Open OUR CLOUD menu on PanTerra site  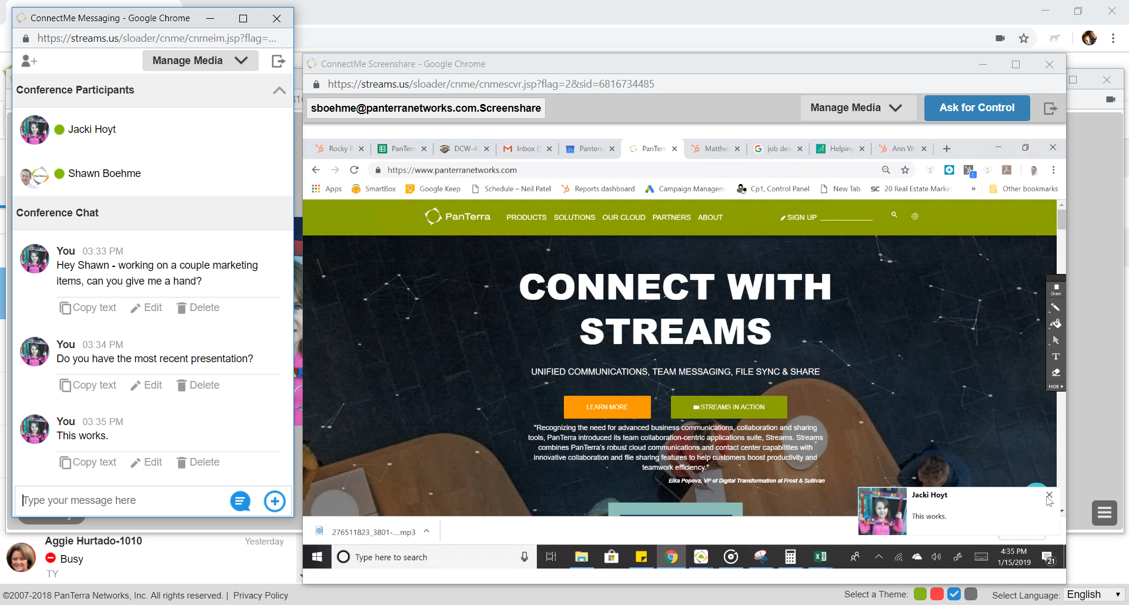click(x=624, y=218)
